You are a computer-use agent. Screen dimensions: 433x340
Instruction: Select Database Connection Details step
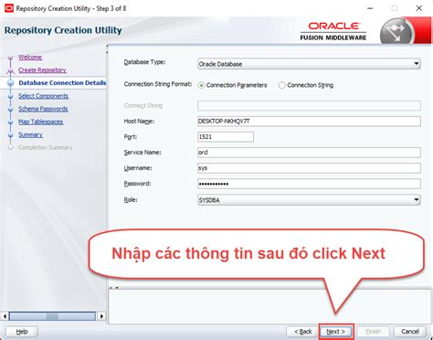(x=62, y=83)
